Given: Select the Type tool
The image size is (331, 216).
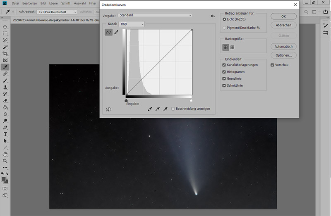Looking at the screenshot, I should [5, 134].
